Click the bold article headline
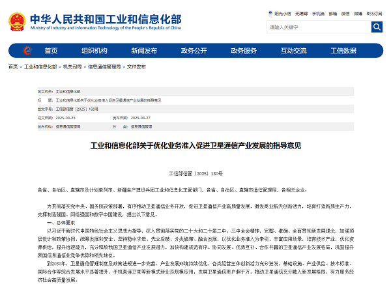This screenshot has height=284, width=391. pos(195,146)
